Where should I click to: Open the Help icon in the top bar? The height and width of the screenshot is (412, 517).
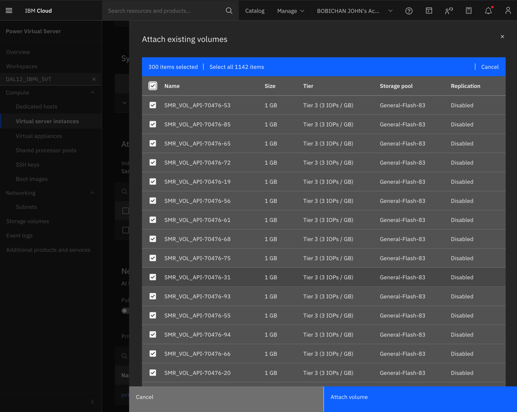(x=409, y=10)
